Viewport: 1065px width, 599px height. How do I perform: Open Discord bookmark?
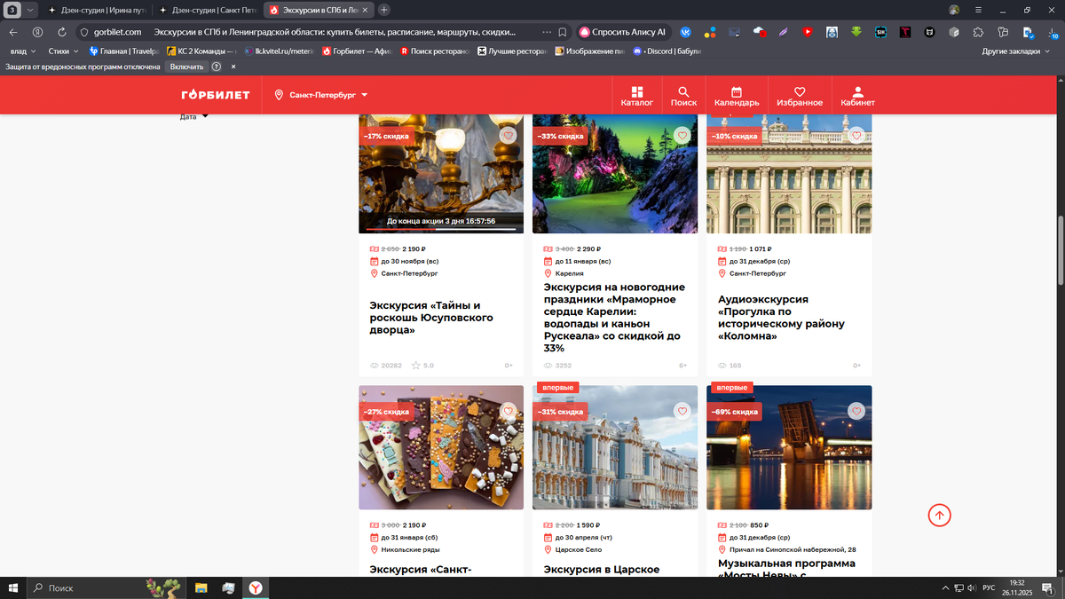pos(667,51)
